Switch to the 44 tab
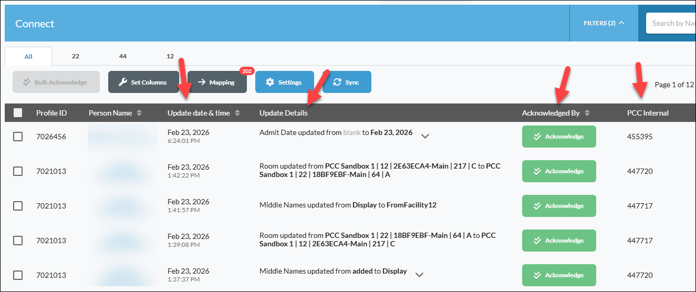This screenshot has width=696, height=292. [123, 56]
